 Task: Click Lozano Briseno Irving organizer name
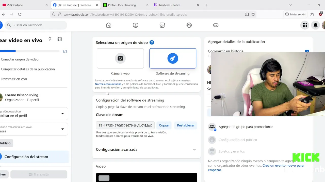click(x=22, y=95)
